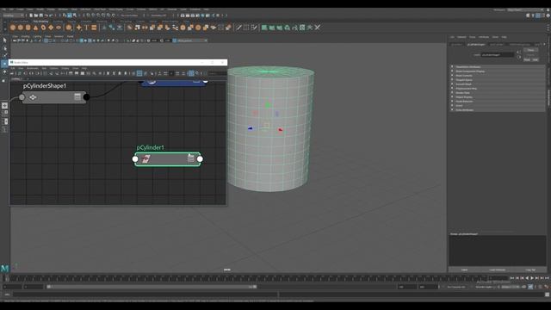Open the menu set dropdown at top left

[13, 15]
